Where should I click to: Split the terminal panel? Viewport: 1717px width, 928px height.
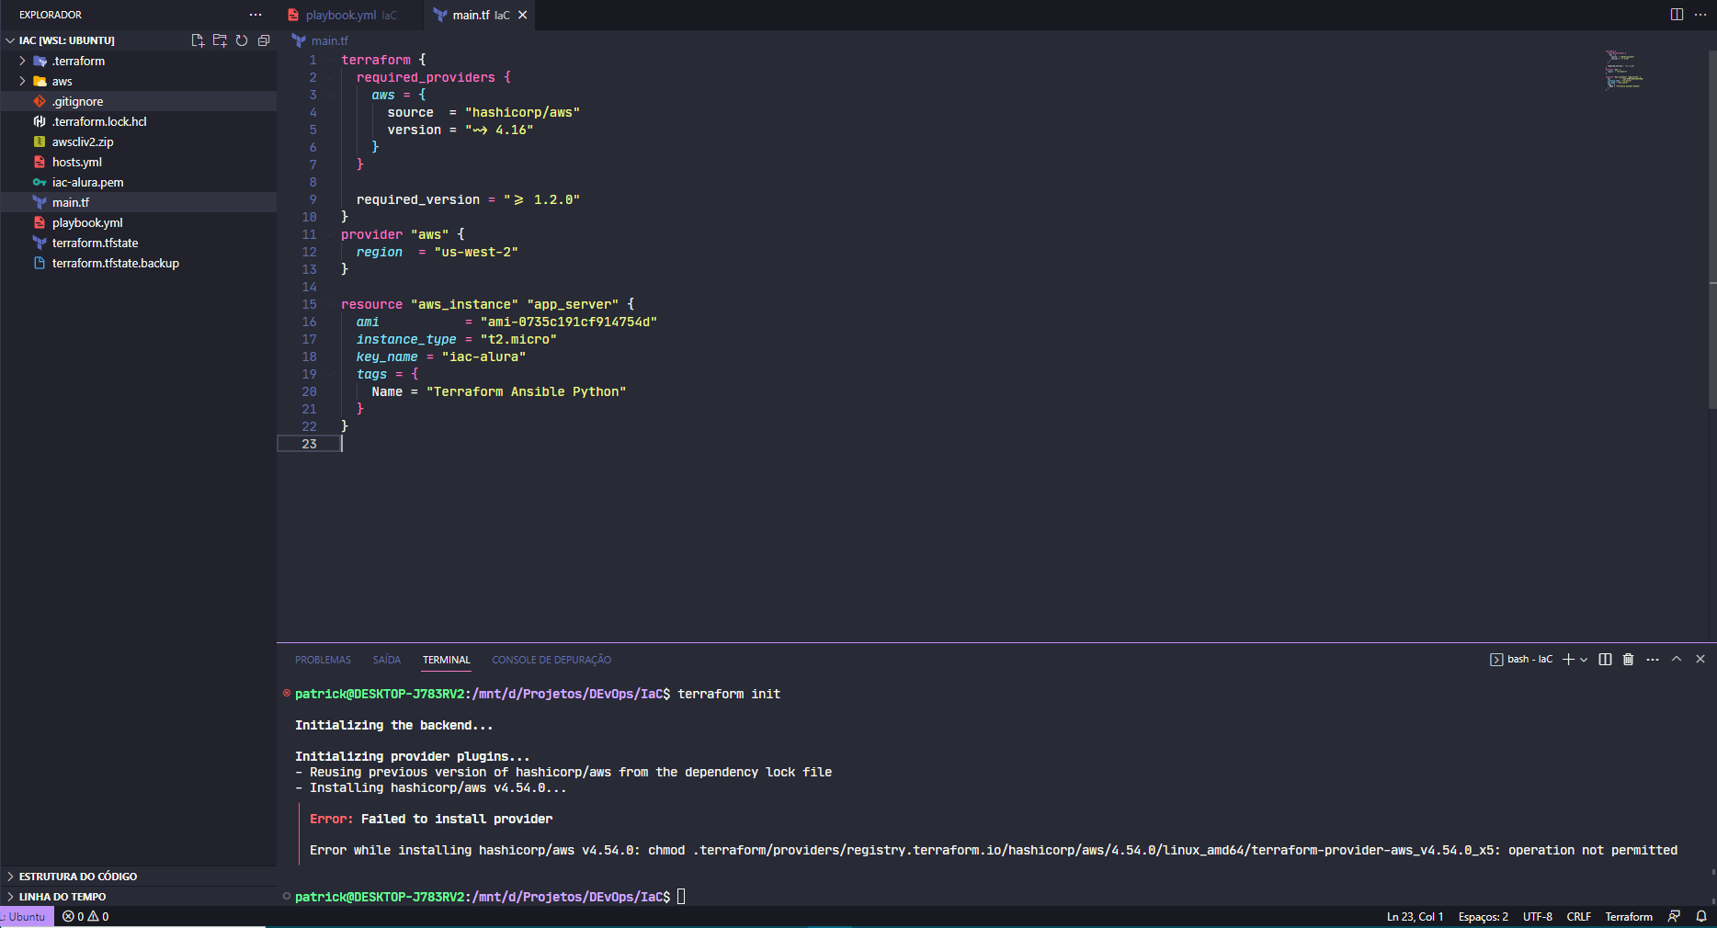[1605, 660]
